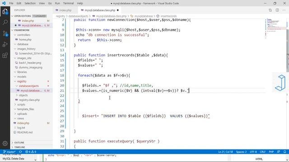Open the Source Control view
This screenshot has width=289, height=162.
pyautogui.click(x=5, y=34)
